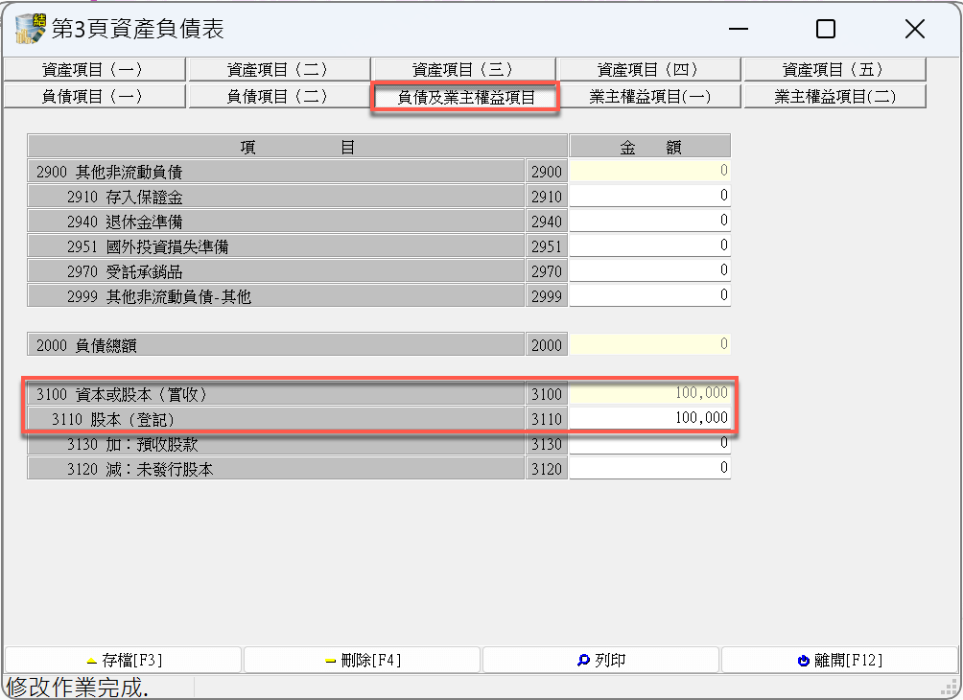Maximize the 第3頁資產負債表 window
The height and width of the screenshot is (700, 963).
pos(826,29)
